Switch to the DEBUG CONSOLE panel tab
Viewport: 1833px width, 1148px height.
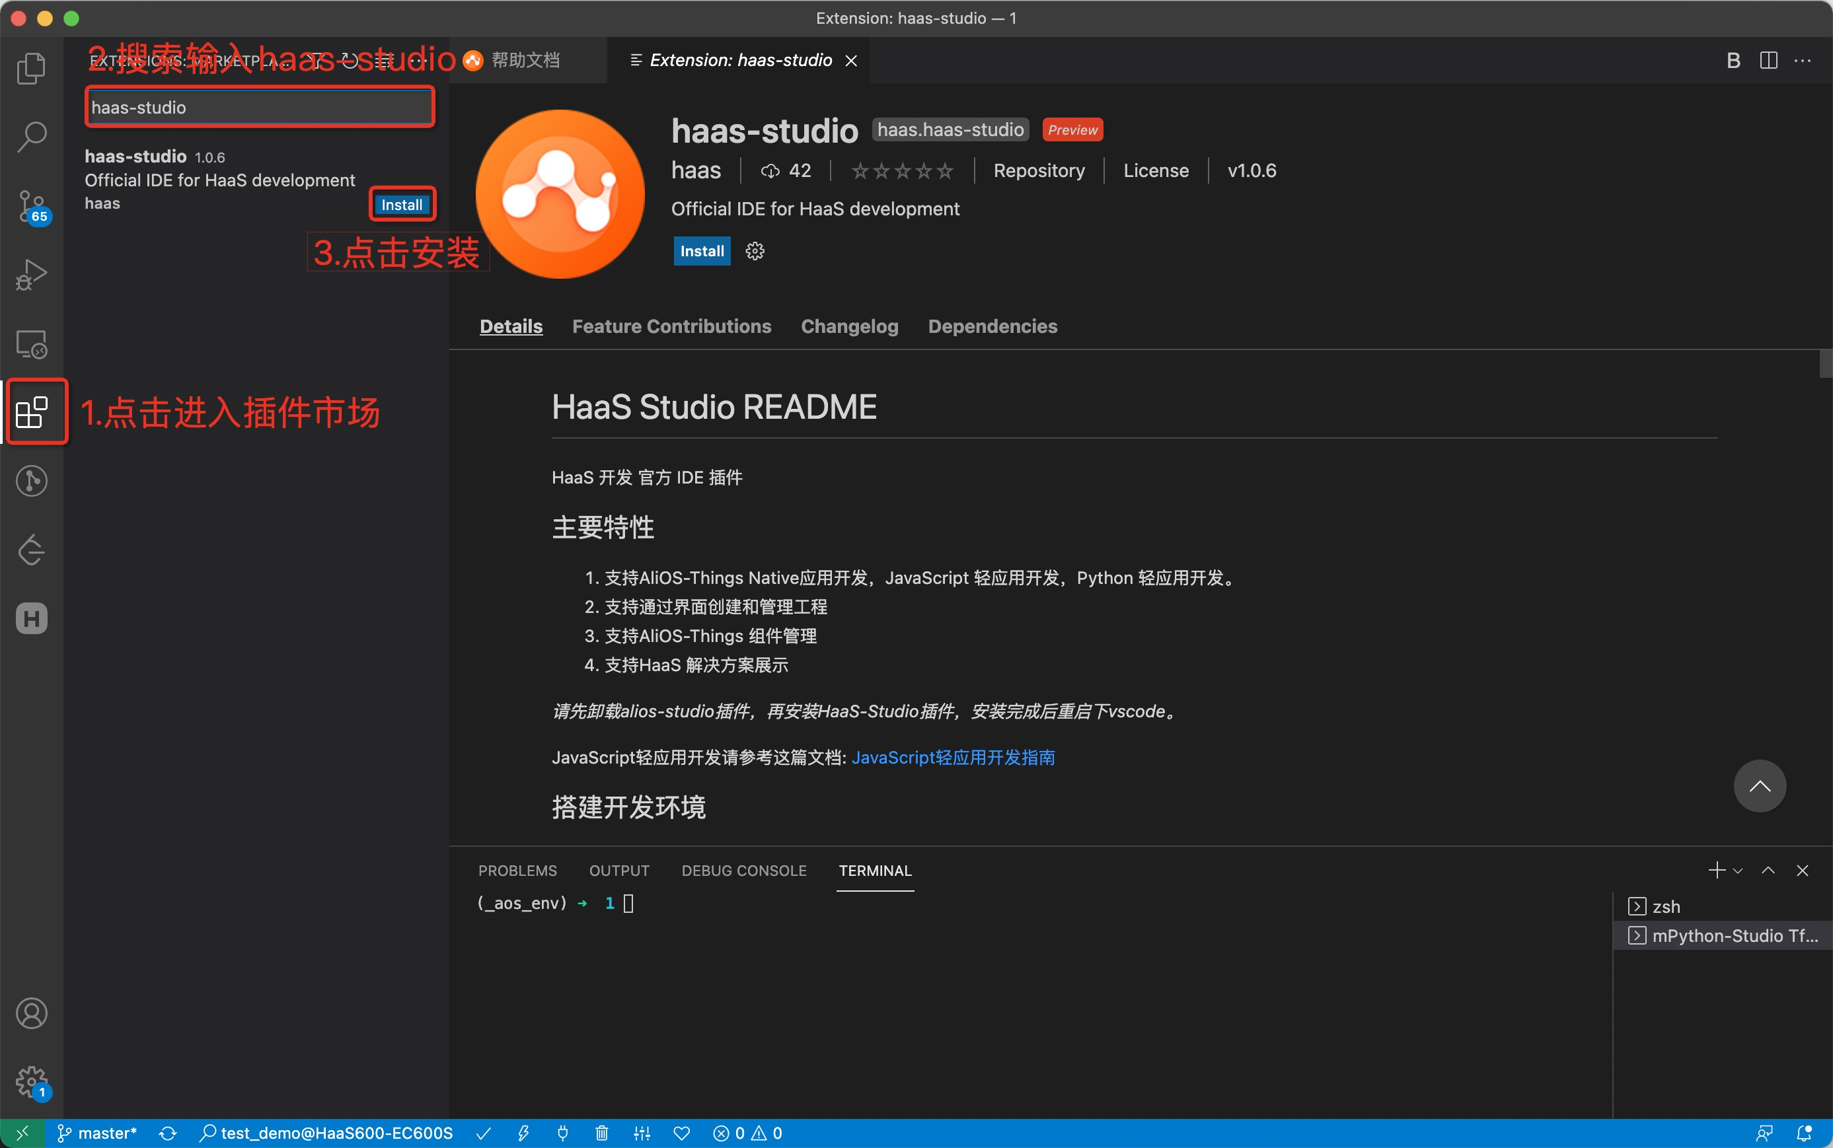[x=743, y=871]
